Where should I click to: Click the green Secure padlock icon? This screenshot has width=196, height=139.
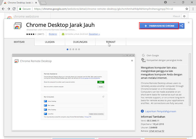pos(20,9)
